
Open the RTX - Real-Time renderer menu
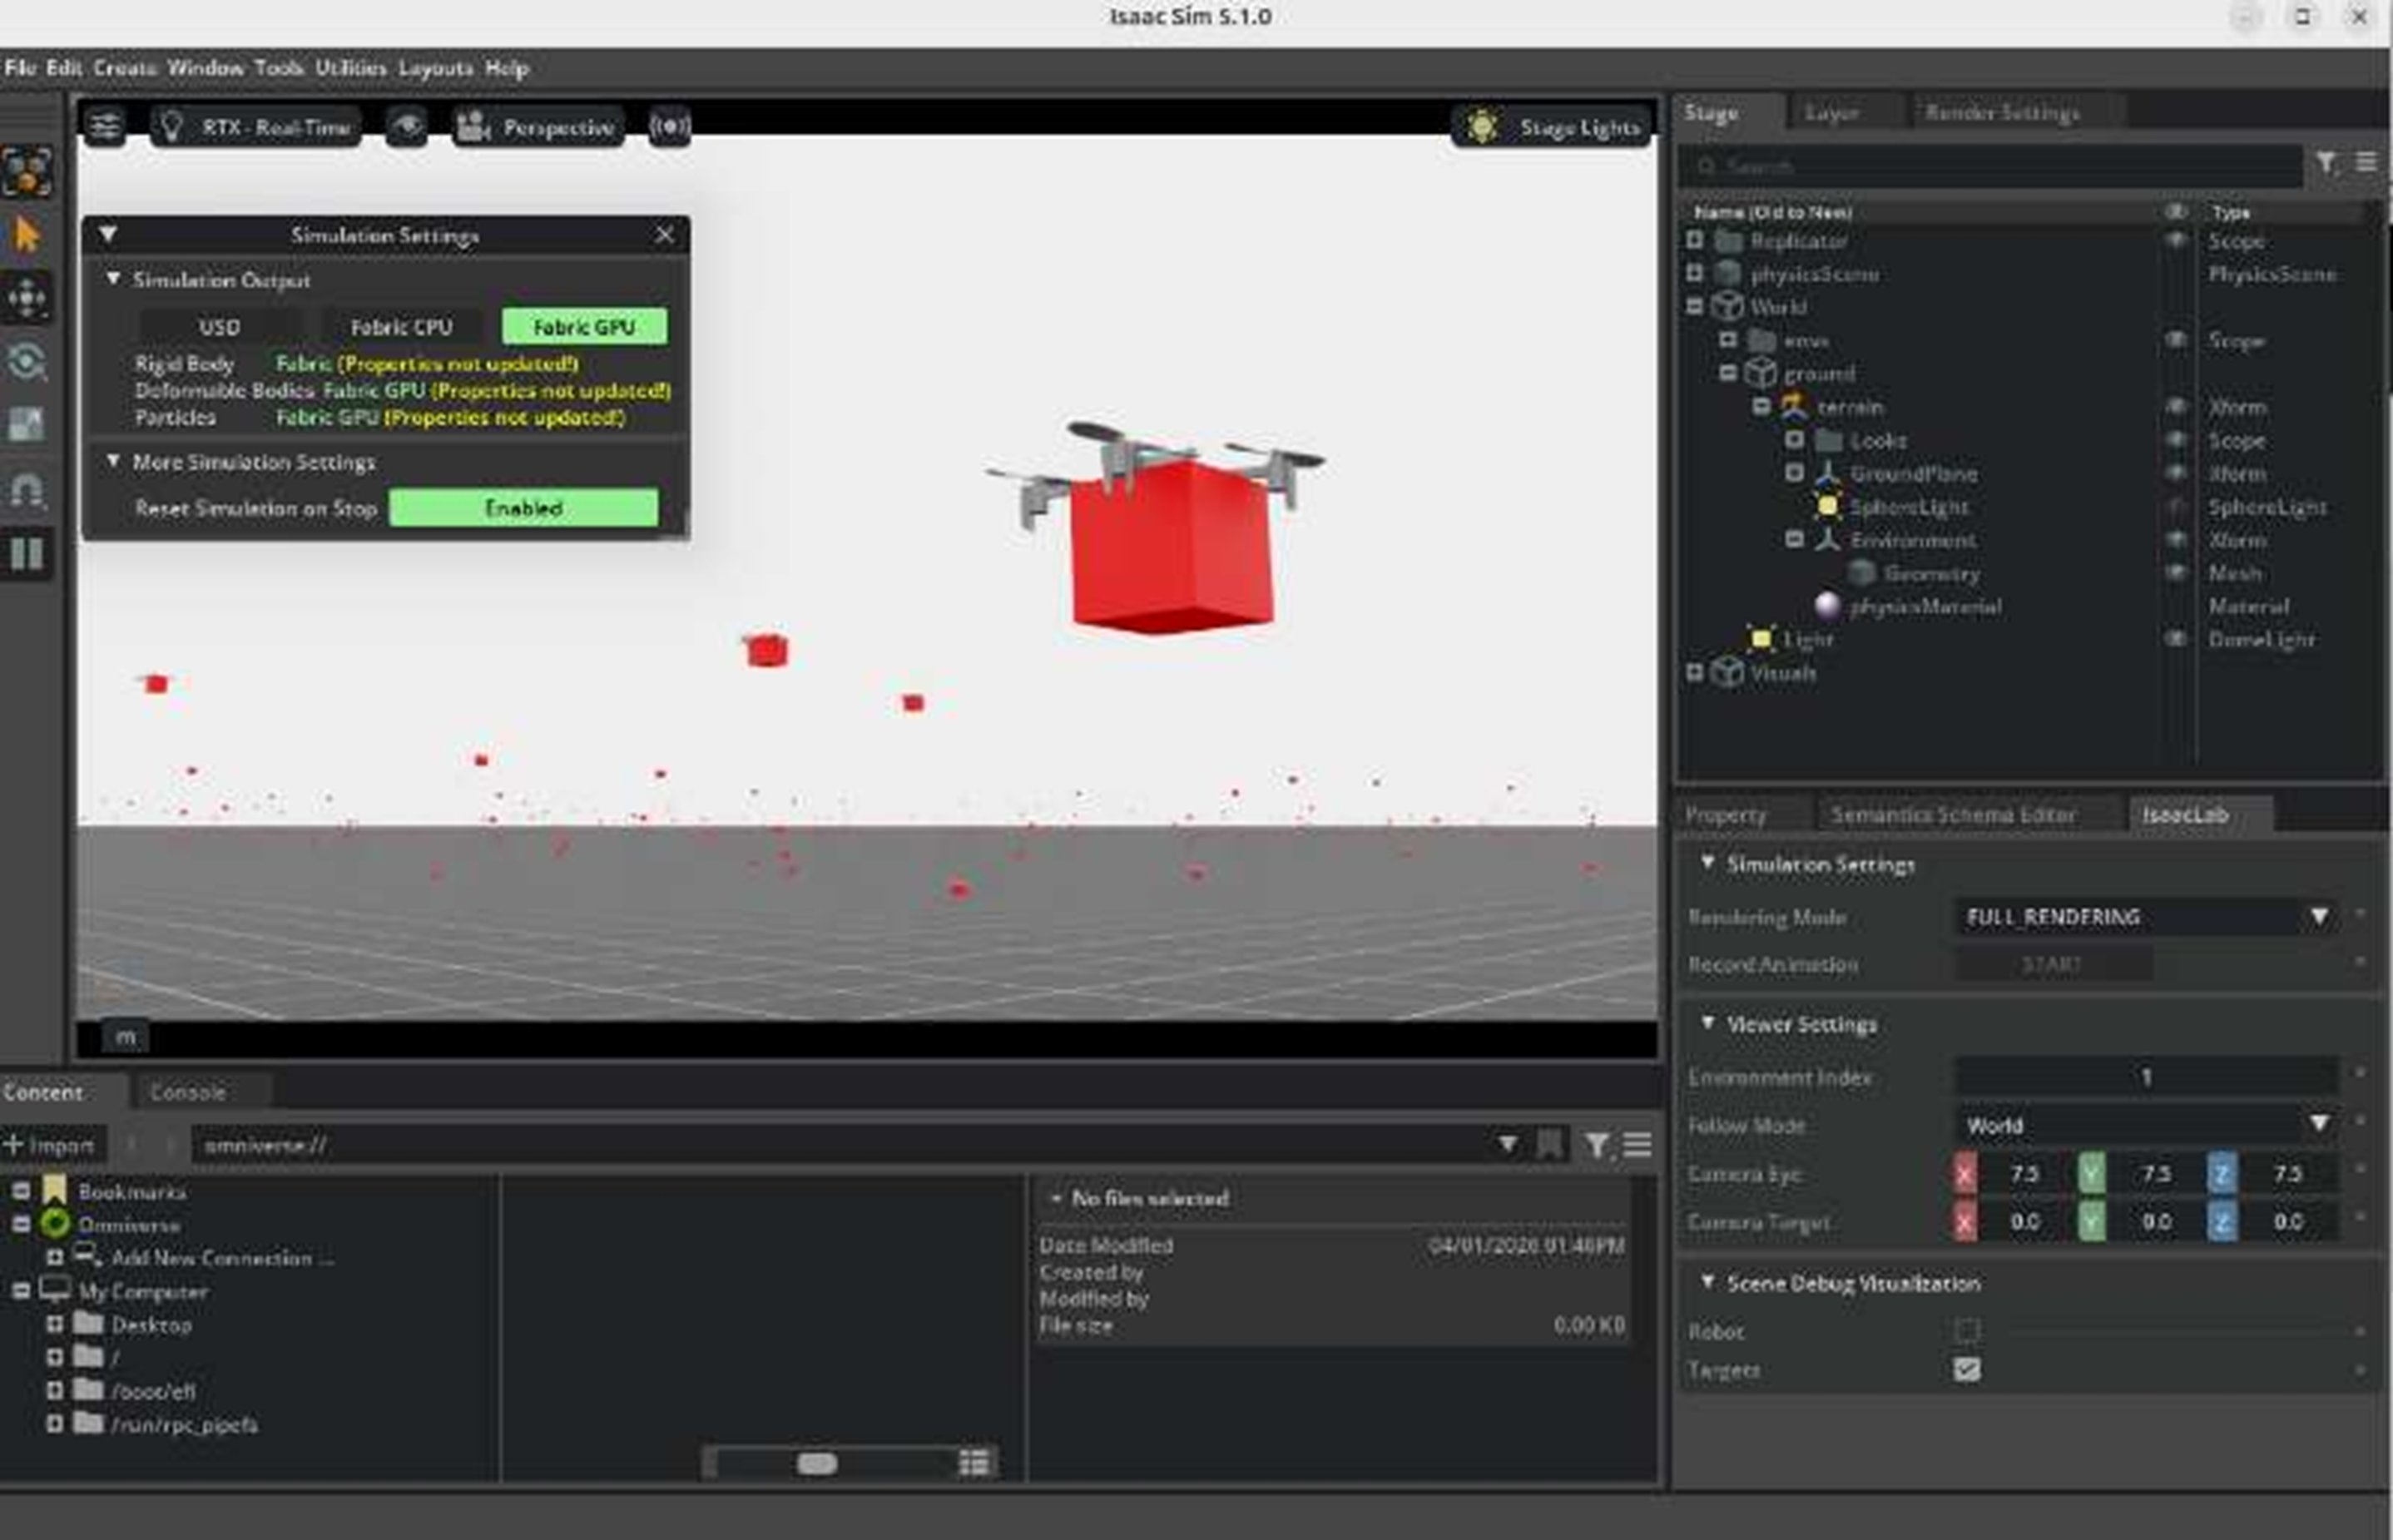[x=256, y=127]
